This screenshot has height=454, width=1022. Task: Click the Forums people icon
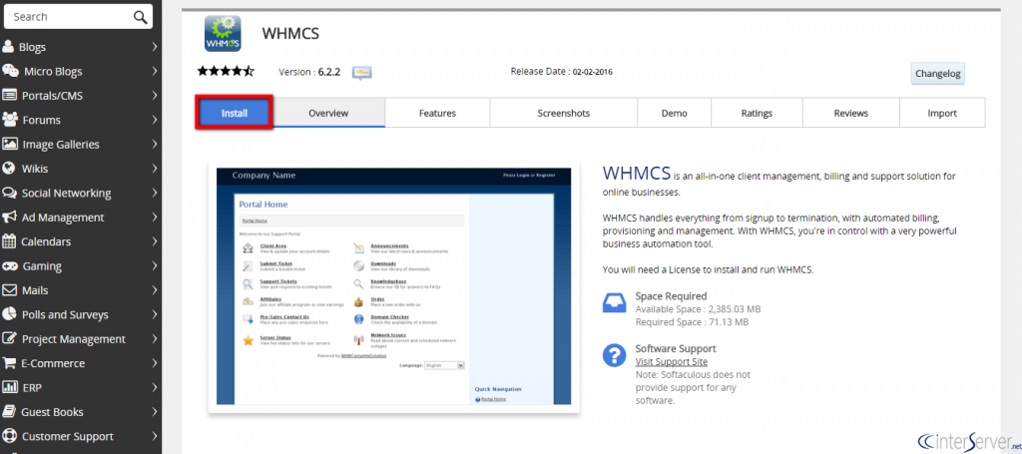coord(10,119)
